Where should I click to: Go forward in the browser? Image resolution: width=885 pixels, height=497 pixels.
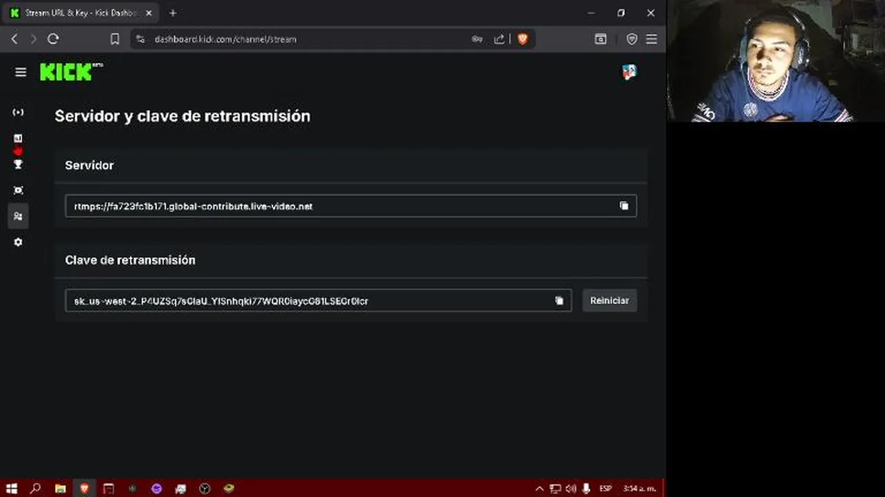[33, 39]
